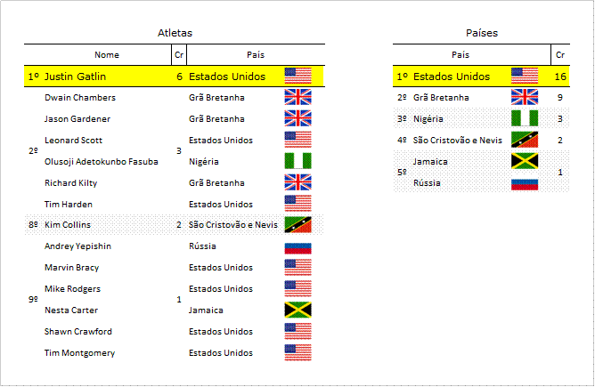This screenshot has height=387, width=595.
Task: Click the St. Kitts flag beside Kim Collins
Action: point(297,224)
